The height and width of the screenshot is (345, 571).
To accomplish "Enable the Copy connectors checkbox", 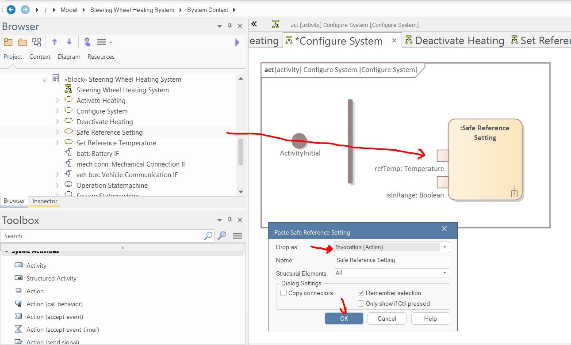I will (x=284, y=293).
